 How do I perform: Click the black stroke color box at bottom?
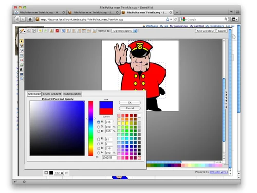51,173
